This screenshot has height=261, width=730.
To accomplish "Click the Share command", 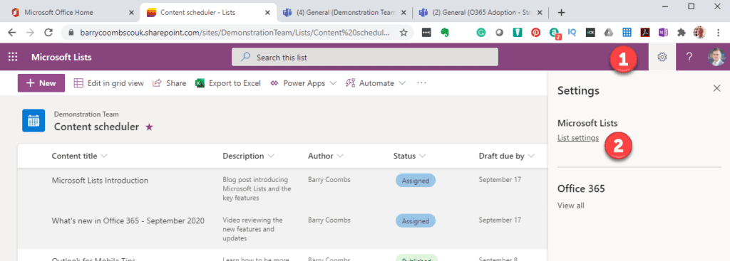I will coord(170,83).
